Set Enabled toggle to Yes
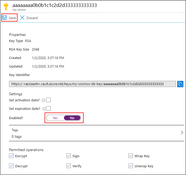Viewport: 186px width, 175px height. click(55, 118)
